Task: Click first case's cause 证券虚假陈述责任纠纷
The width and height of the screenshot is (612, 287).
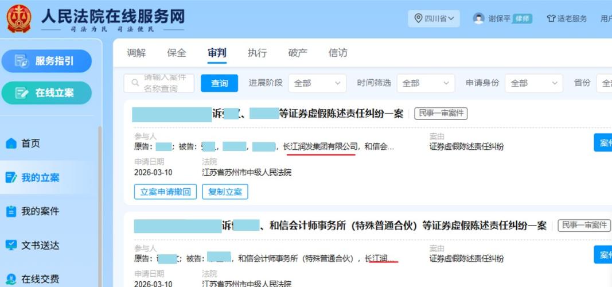Action: pyautogui.click(x=466, y=147)
